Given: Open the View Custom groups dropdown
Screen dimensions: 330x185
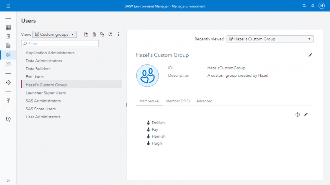Looking at the screenshot, I should coord(55,34).
